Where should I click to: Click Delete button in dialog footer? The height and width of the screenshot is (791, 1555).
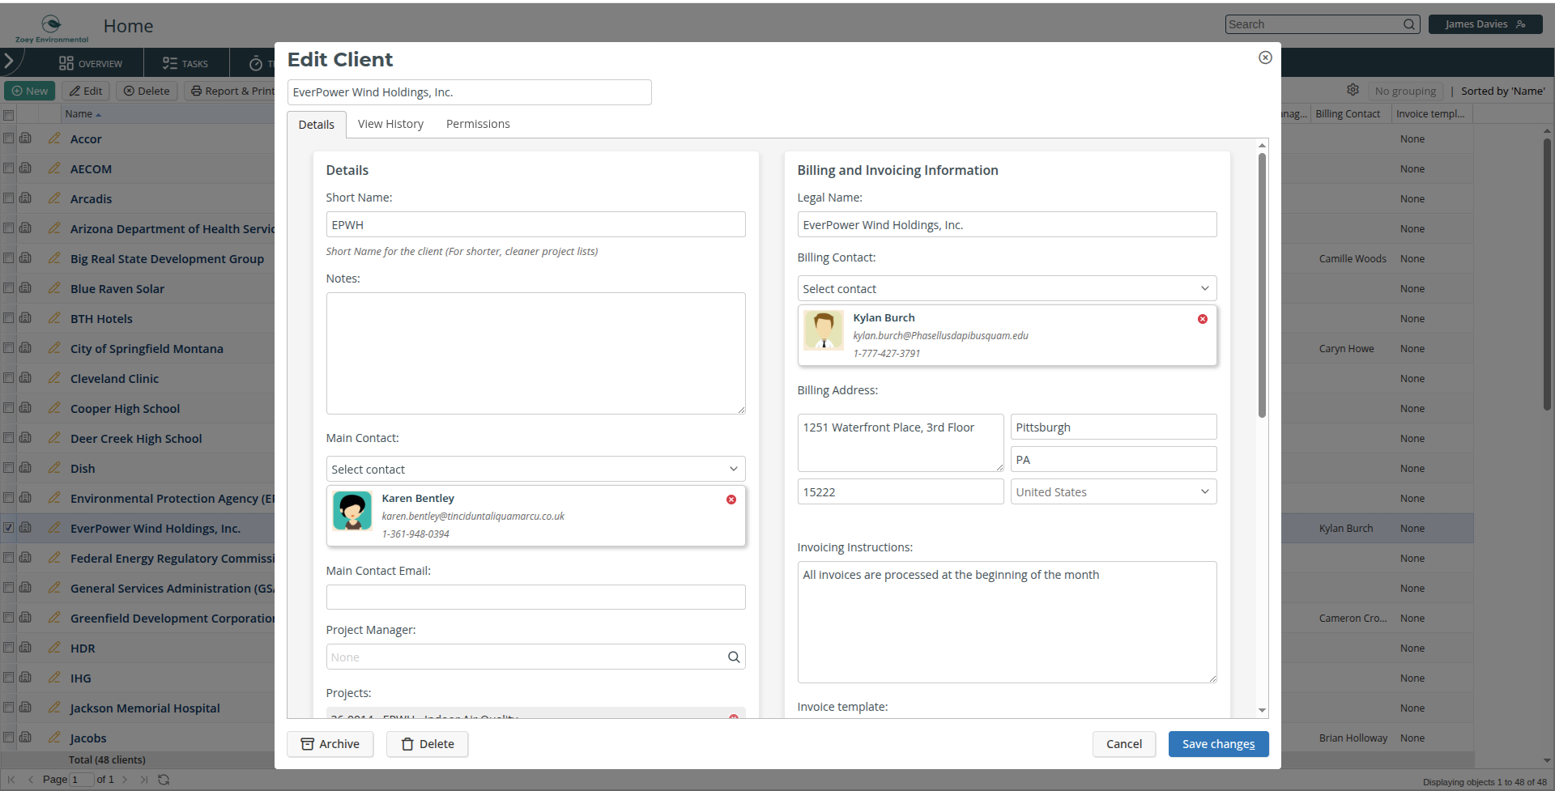(428, 744)
